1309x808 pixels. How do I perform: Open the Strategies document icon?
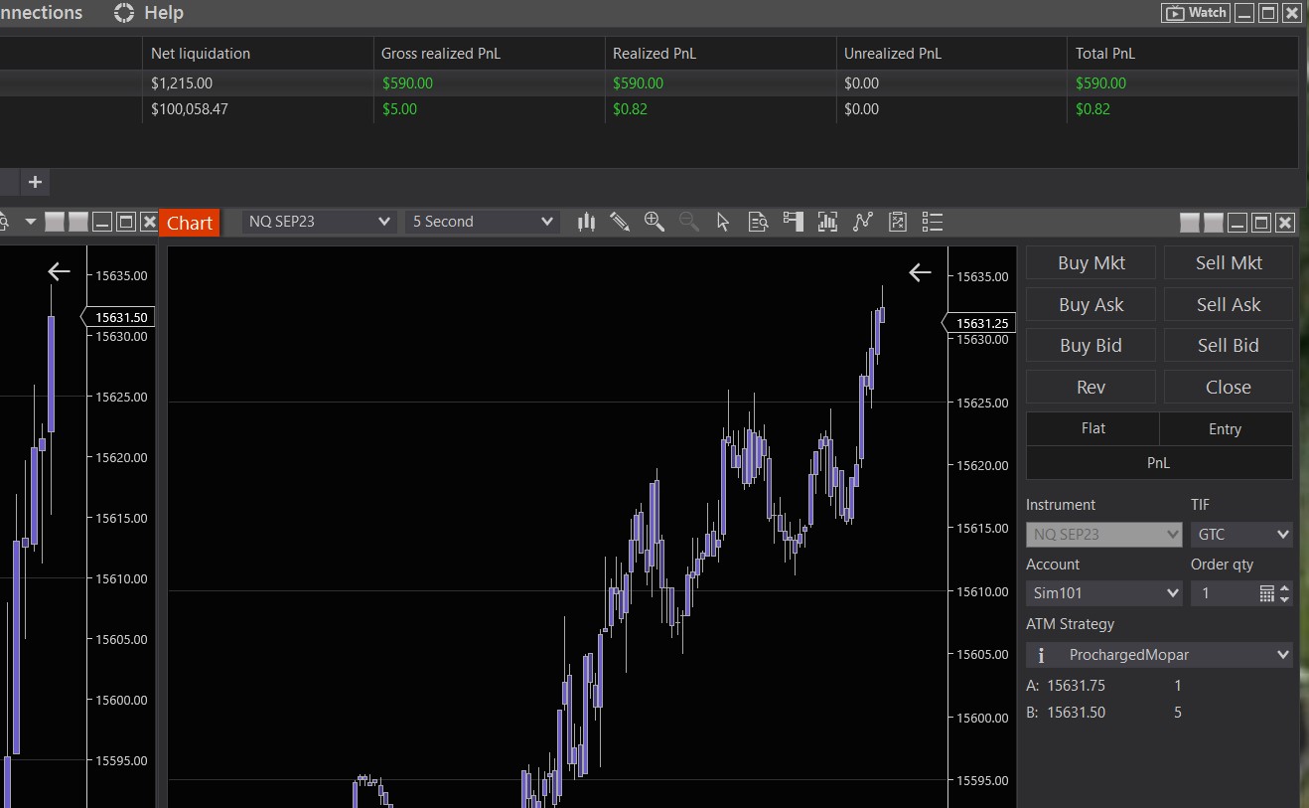897,222
